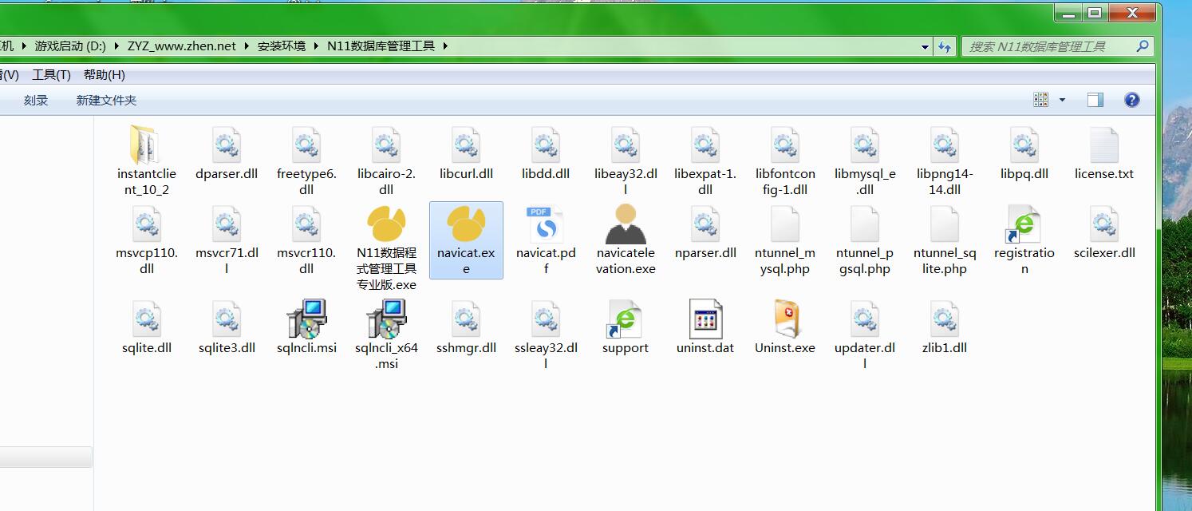Screen dimensions: 1192x511
Task: Open the view options dropdown arrow
Action: 1062,100
